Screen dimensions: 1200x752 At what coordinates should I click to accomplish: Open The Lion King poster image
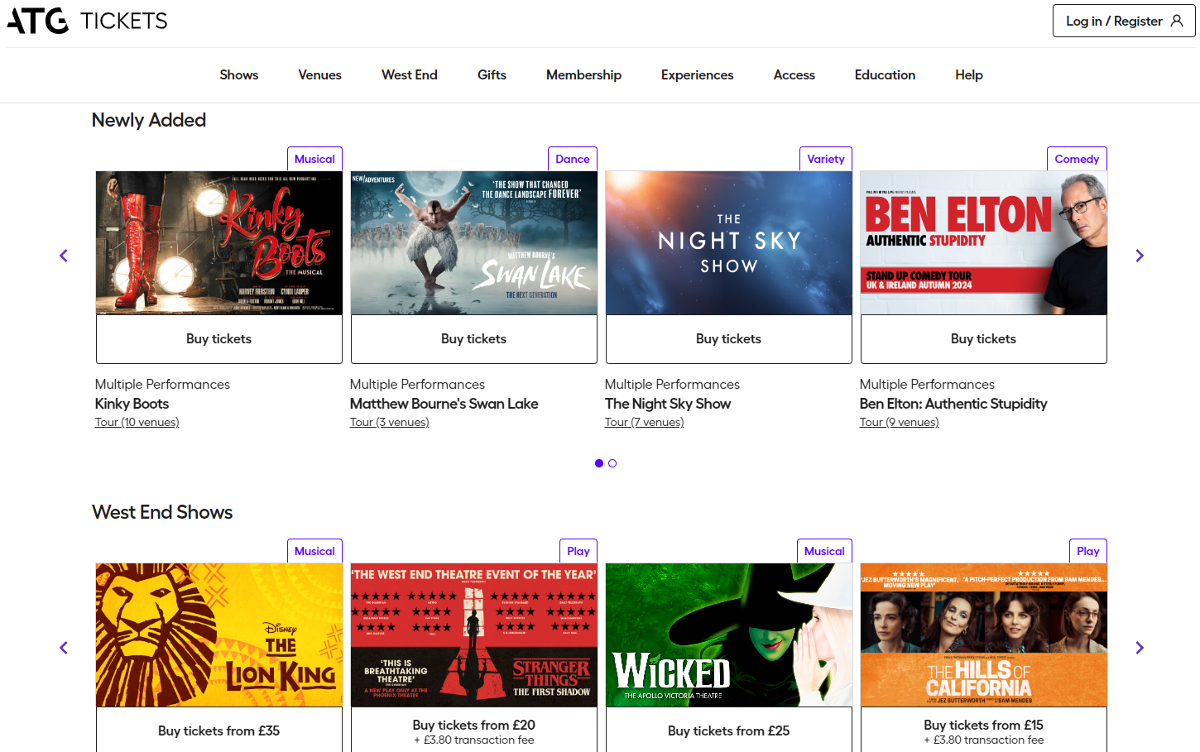coord(219,635)
